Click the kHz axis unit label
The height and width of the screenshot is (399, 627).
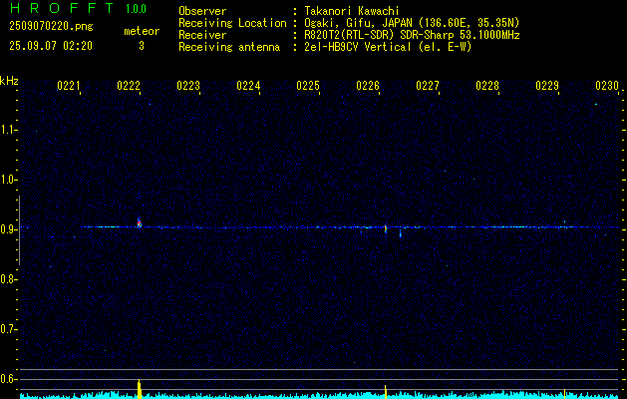(9, 81)
